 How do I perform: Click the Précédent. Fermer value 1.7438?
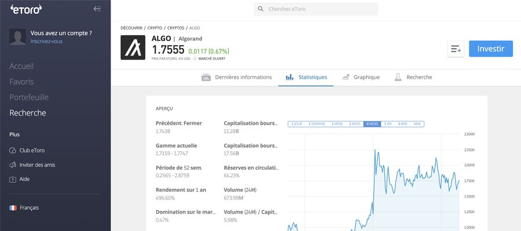pyautogui.click(x=163, y=131)
